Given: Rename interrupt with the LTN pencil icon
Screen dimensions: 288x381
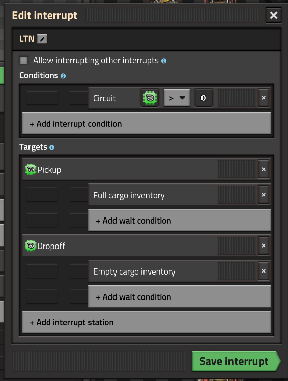Looking at the screenshot, I should tap(42, 39).
